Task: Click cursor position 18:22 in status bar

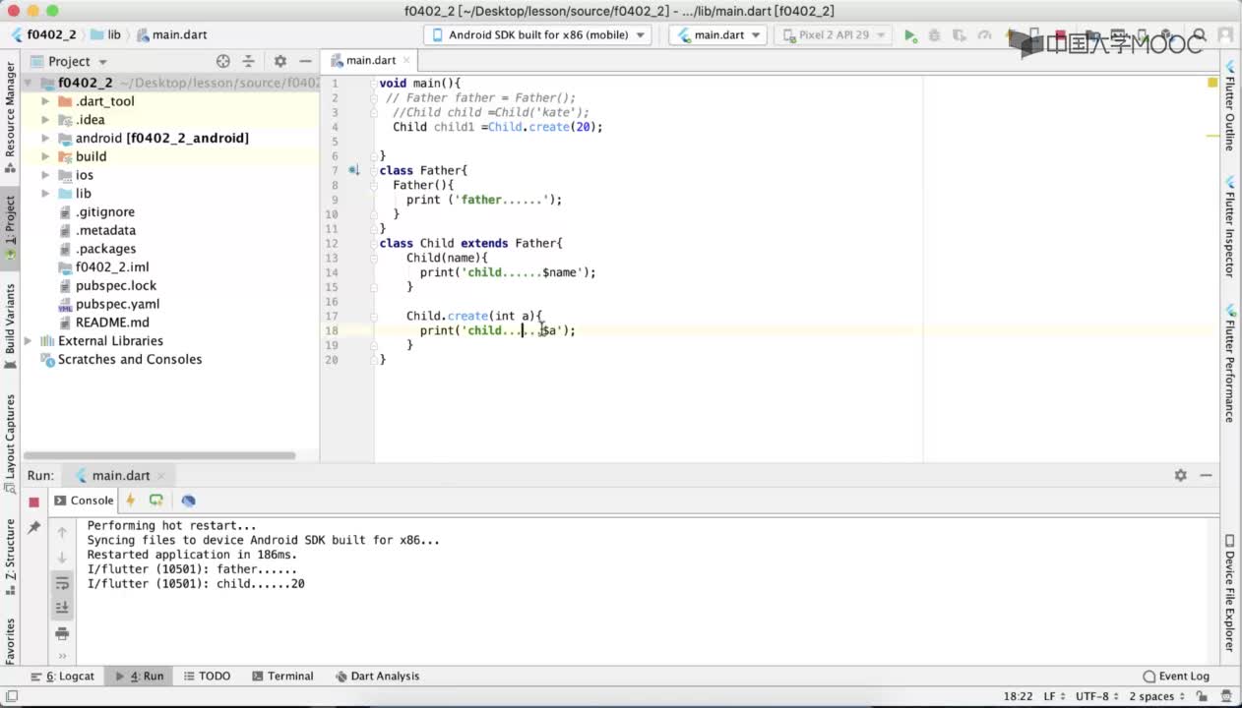Action: 1018,696
